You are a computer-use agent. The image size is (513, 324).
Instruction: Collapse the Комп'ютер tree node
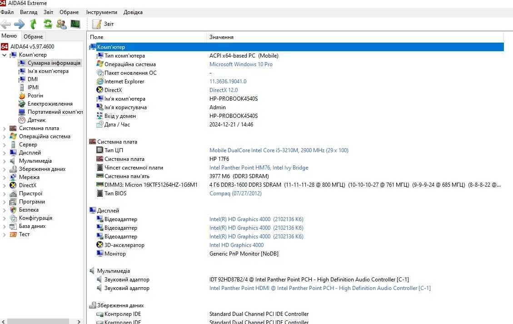(x=4, y=55)
